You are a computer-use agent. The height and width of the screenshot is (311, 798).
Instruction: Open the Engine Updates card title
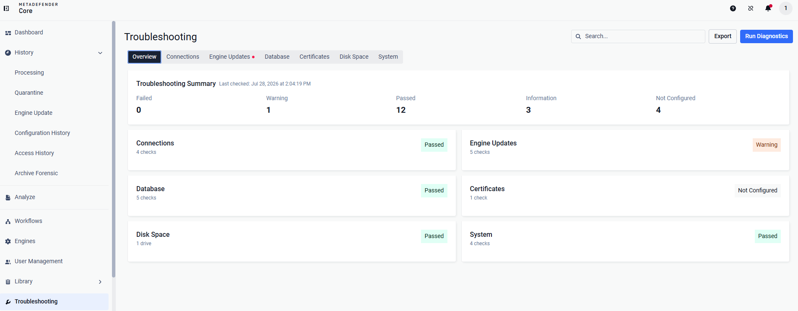click(x=493, y=143)
